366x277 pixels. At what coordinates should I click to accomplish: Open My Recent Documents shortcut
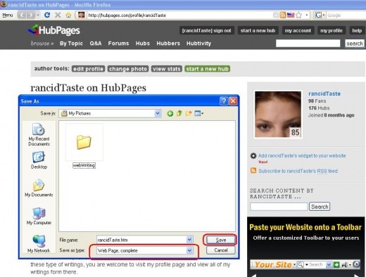coord(39,134)
